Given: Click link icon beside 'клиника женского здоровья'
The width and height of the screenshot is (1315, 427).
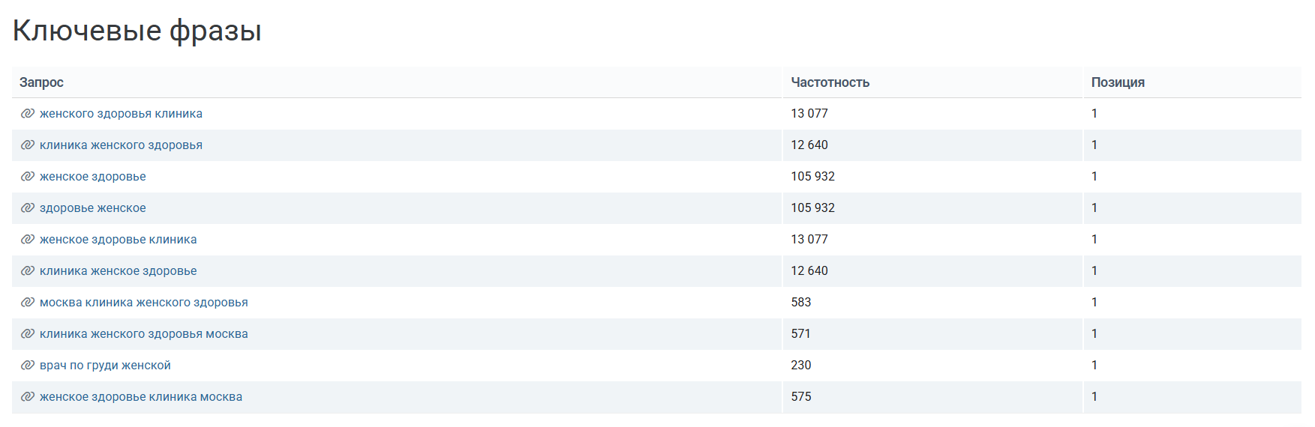Looking at the screenshot, I should click(28, 145).
